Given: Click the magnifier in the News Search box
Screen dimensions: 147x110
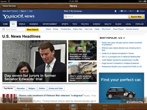Looking at the screenshot, I should [4, 29].
